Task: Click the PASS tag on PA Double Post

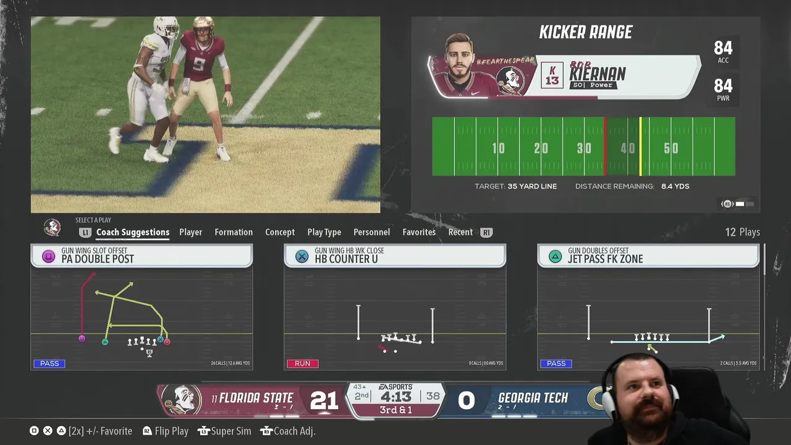Action: [49, 363]
